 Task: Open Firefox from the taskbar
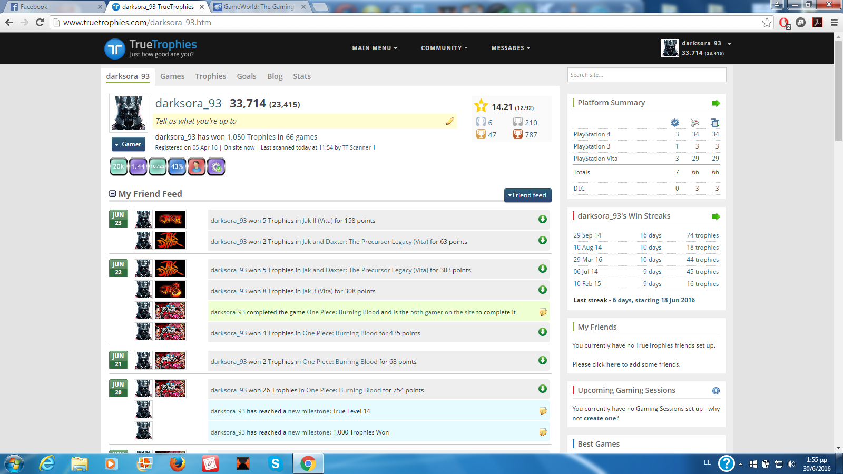pos(178,463)
